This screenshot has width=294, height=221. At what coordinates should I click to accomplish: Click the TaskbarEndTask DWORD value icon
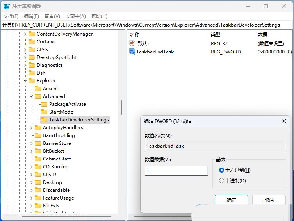132,52
